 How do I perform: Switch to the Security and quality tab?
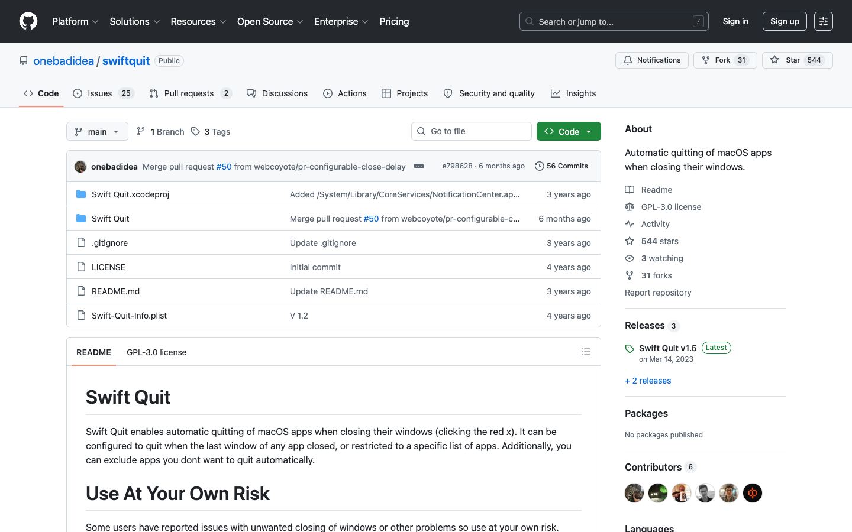click(x=489, y=93)
